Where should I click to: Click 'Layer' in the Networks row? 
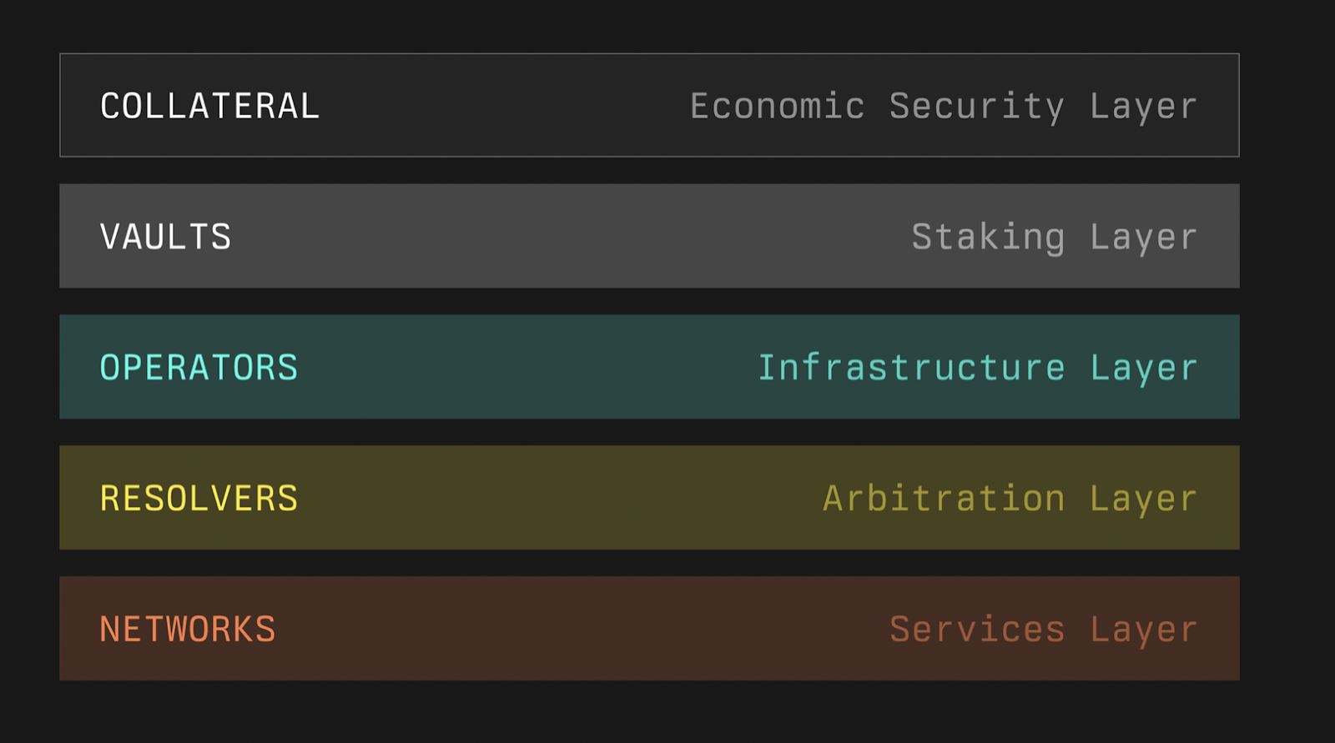coord(1143,630)
